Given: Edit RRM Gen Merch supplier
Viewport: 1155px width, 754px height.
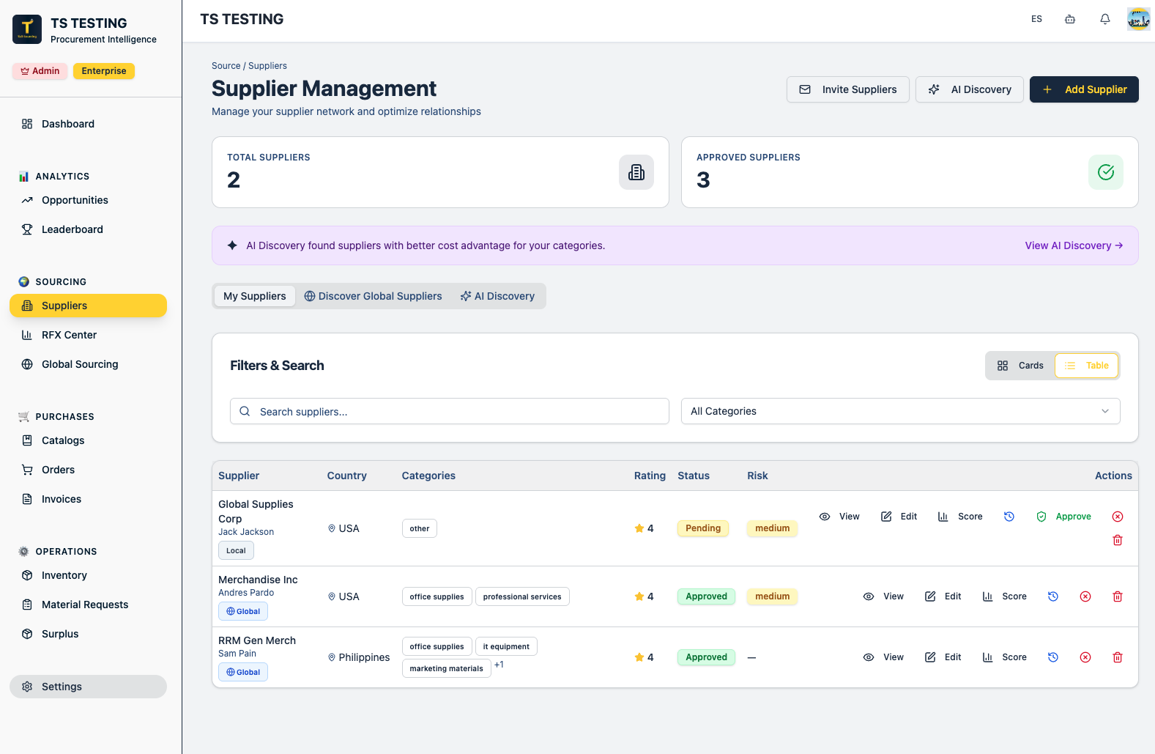Looking at the screenshot, I should [x=943, y=657].
